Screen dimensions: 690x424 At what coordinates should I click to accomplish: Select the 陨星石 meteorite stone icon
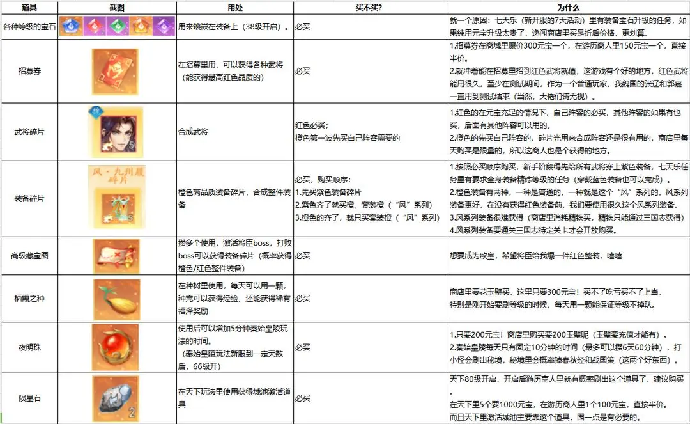coord(117,398)
